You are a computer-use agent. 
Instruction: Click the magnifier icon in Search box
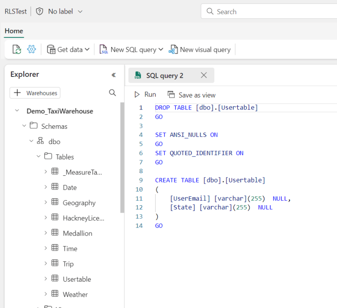(210, 11)
